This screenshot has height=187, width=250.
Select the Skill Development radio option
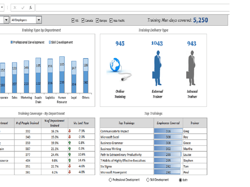[148, 180]
